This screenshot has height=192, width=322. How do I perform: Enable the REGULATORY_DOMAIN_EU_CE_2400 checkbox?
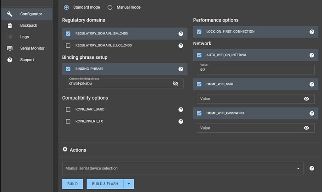68,45
